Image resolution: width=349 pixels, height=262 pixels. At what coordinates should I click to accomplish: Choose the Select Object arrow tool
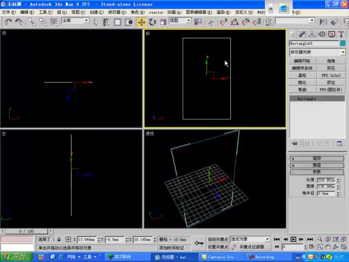96,22
